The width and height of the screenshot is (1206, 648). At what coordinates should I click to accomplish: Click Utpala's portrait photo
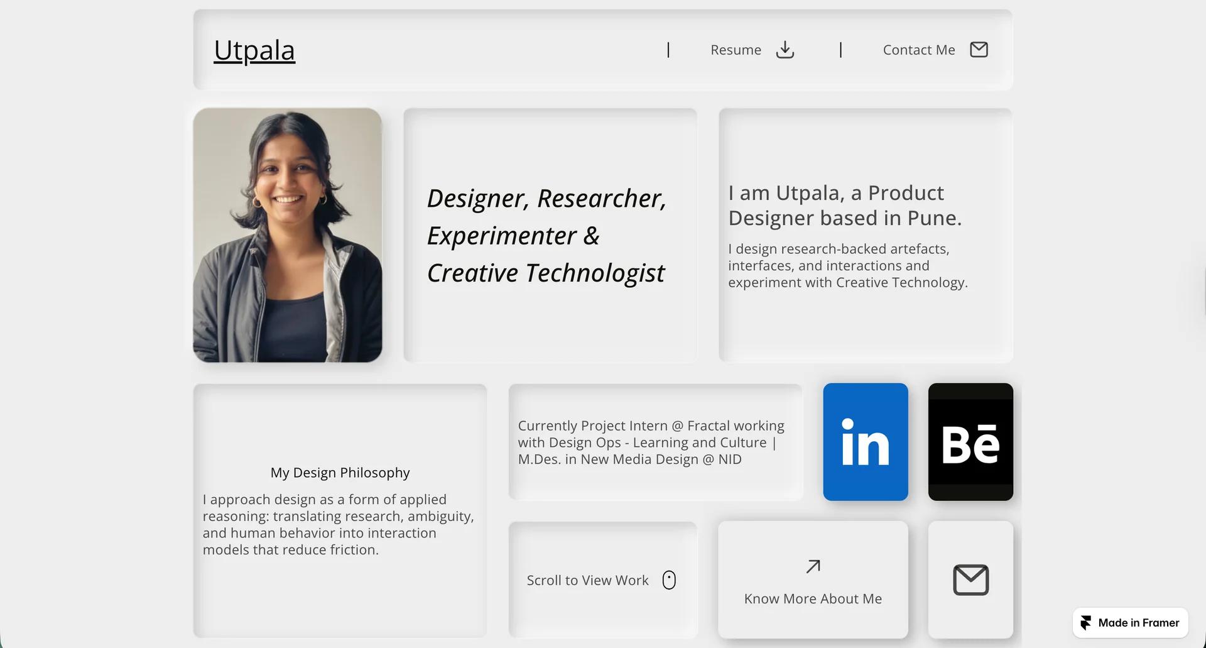click(288, 235)
